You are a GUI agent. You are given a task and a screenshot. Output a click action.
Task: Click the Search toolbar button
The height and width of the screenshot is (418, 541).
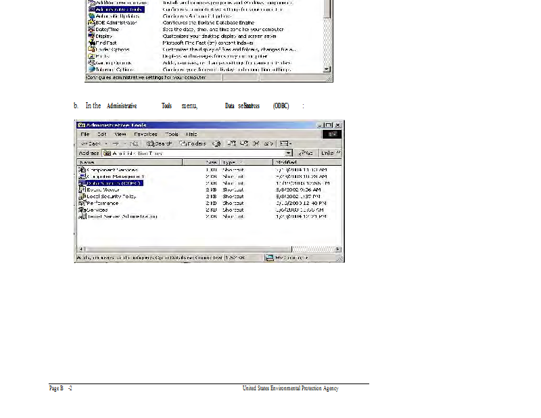coord(160,143)
